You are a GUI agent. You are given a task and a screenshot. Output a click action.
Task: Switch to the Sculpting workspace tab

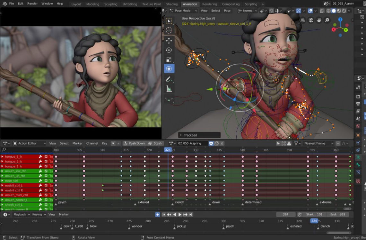click(x=111, y=4)
